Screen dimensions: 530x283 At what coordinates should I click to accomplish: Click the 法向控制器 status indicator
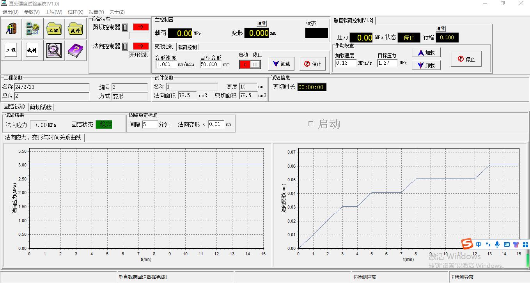[141, 46]
